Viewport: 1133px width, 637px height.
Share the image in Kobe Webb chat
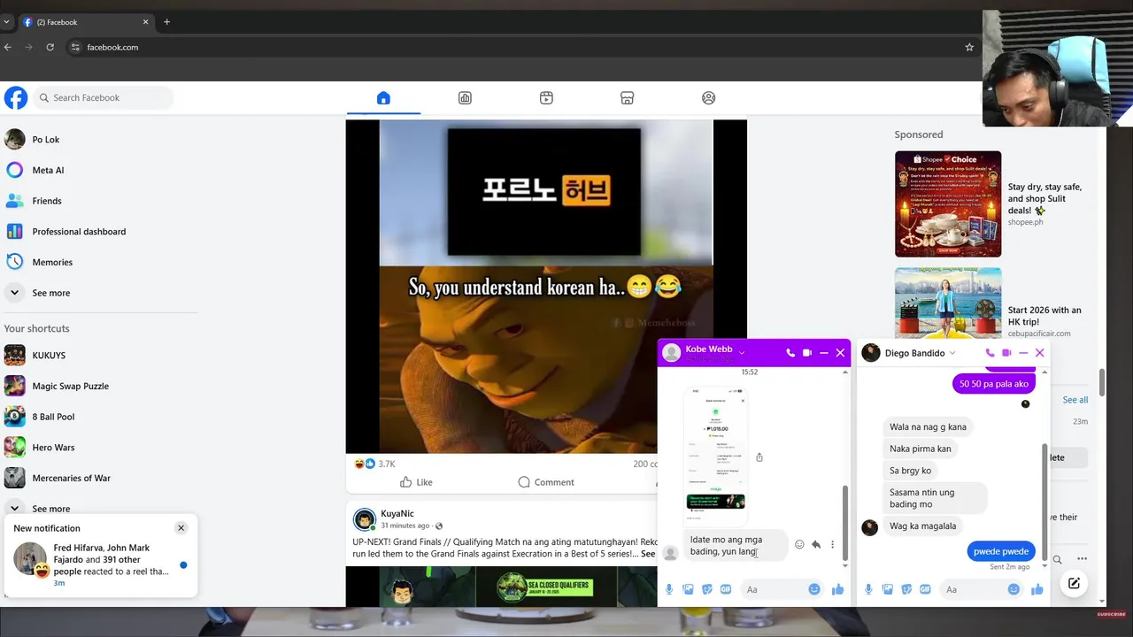coord(759,457)
